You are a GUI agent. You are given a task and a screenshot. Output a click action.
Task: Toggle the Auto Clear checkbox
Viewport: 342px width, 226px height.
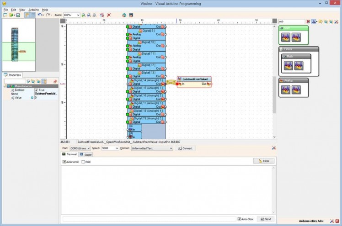239,219
